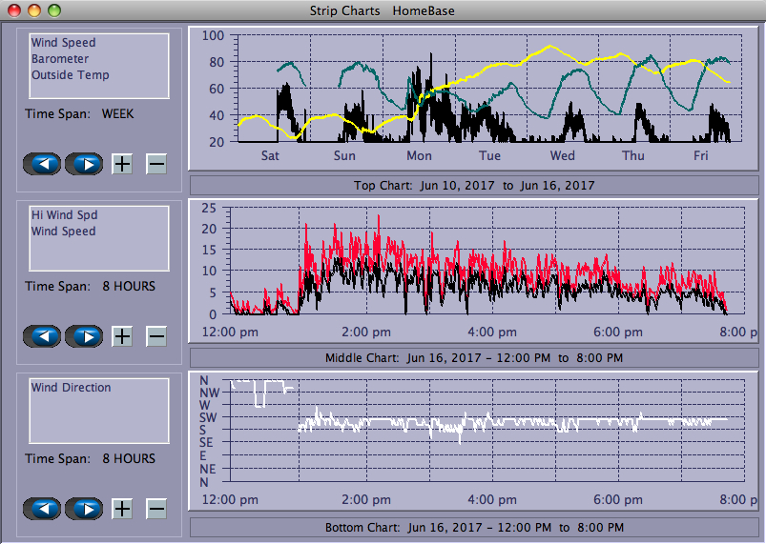The image size is (766, 544).
Task: Click the Top Chart date range bar
Action: (x=474, y=186)
